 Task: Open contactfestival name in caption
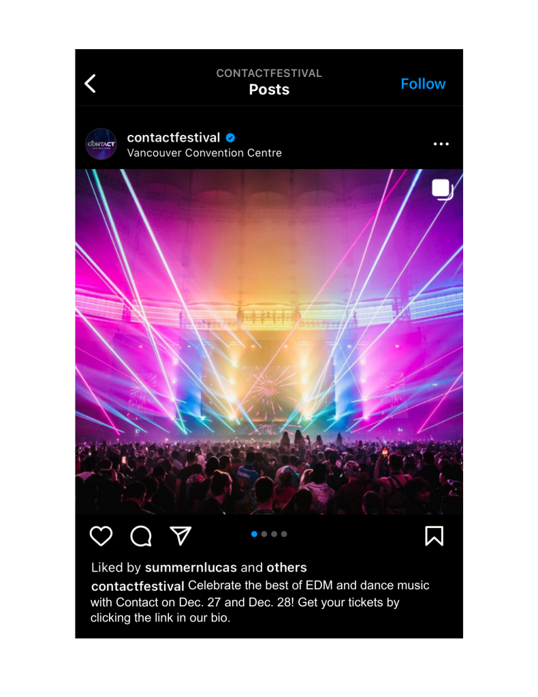(x=138, y=587)
